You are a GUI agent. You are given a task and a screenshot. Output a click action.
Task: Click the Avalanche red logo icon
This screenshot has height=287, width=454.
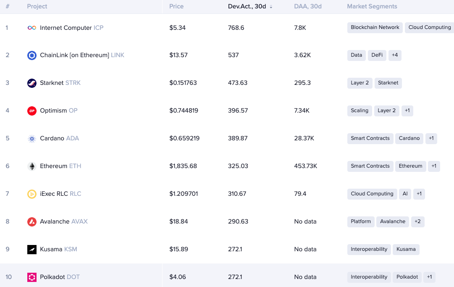(32, 221)
